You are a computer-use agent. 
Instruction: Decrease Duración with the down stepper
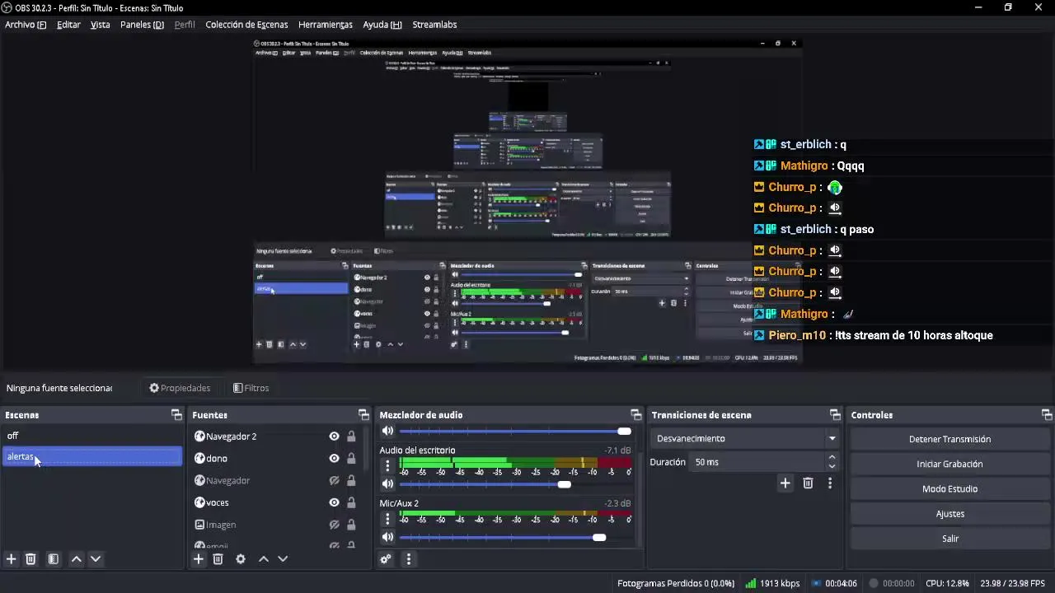pyautogui.click(x=832, y=467)
